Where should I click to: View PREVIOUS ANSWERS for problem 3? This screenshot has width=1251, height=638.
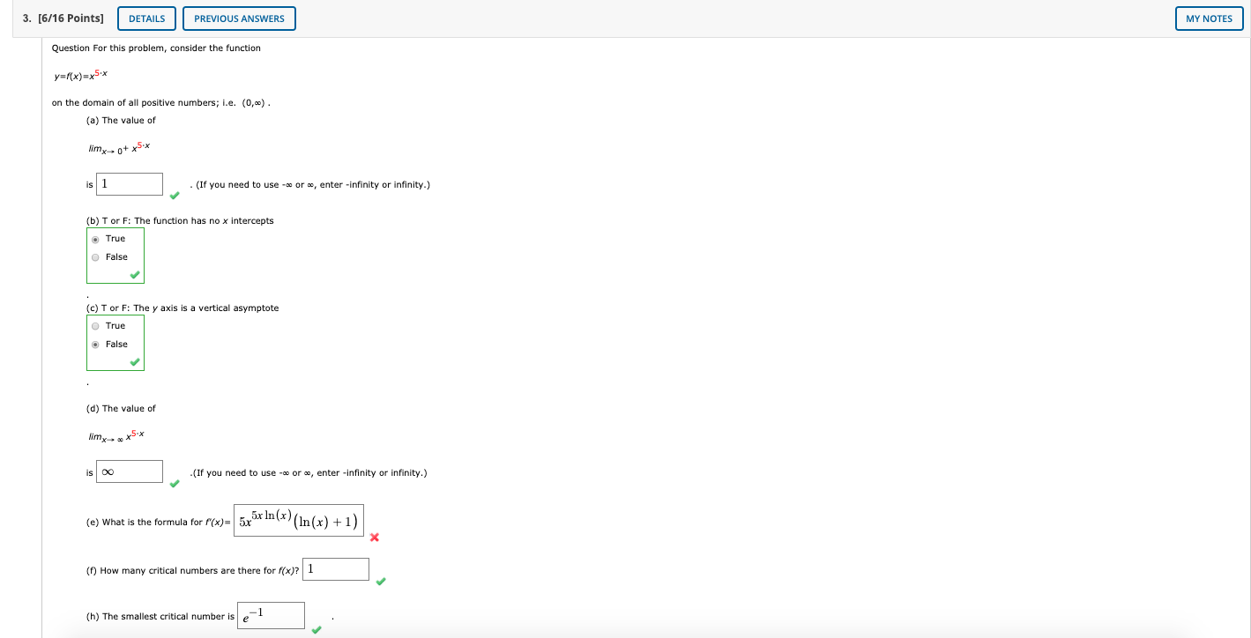point(239,18)
